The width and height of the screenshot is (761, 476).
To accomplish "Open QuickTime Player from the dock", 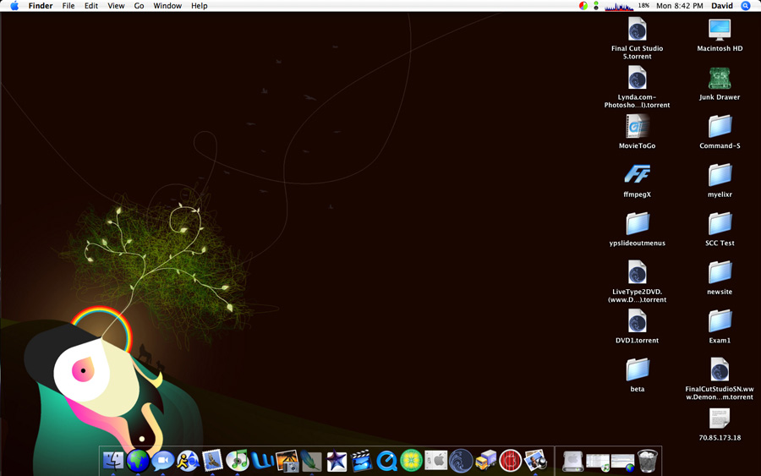I will coord(386,461).
